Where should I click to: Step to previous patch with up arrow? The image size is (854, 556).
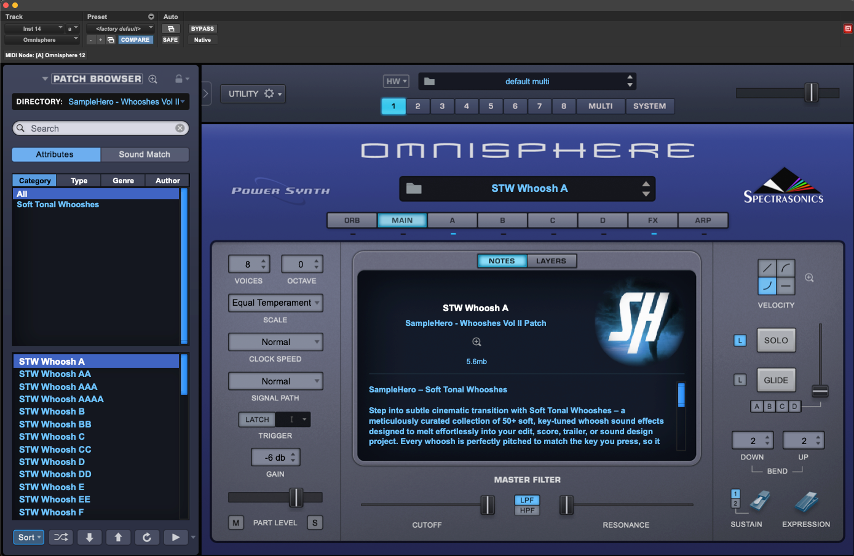(x=118, y=537)
